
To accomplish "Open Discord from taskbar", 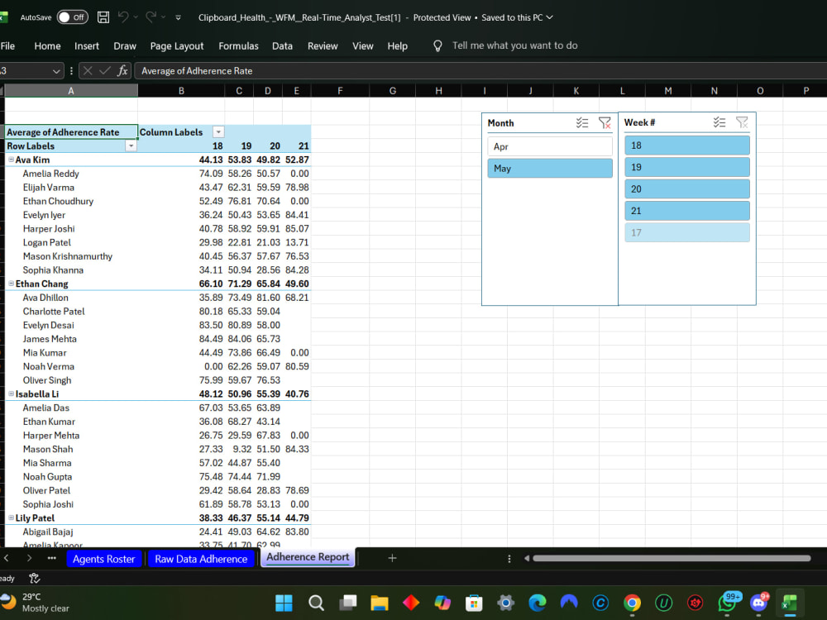I will (759, 602).
